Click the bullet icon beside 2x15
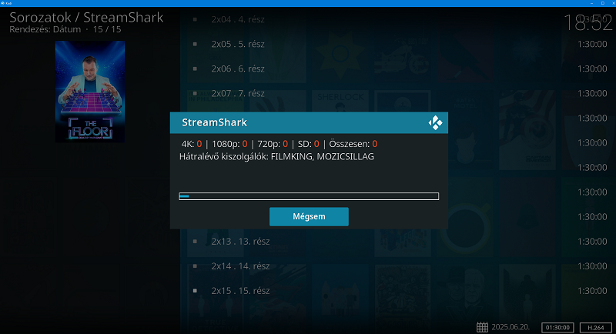The width and height of the screenshot is (616, 334). click(195, 291)
